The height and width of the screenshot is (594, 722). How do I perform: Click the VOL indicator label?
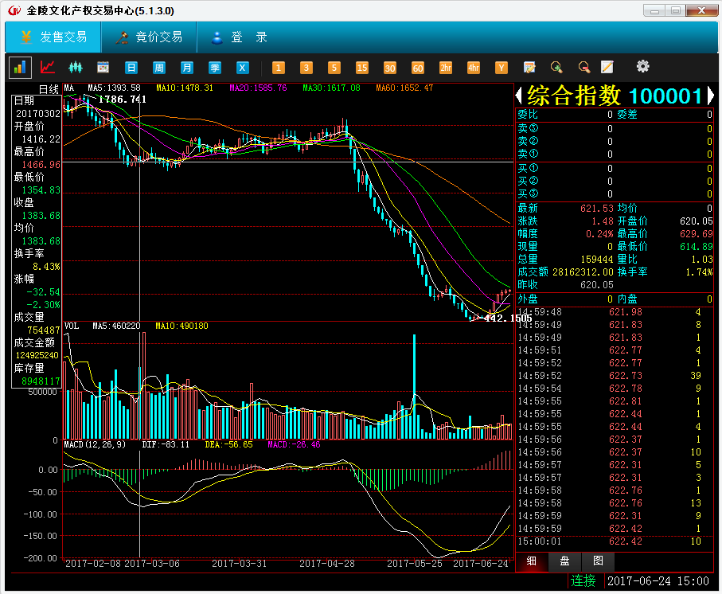coord(72,326)
